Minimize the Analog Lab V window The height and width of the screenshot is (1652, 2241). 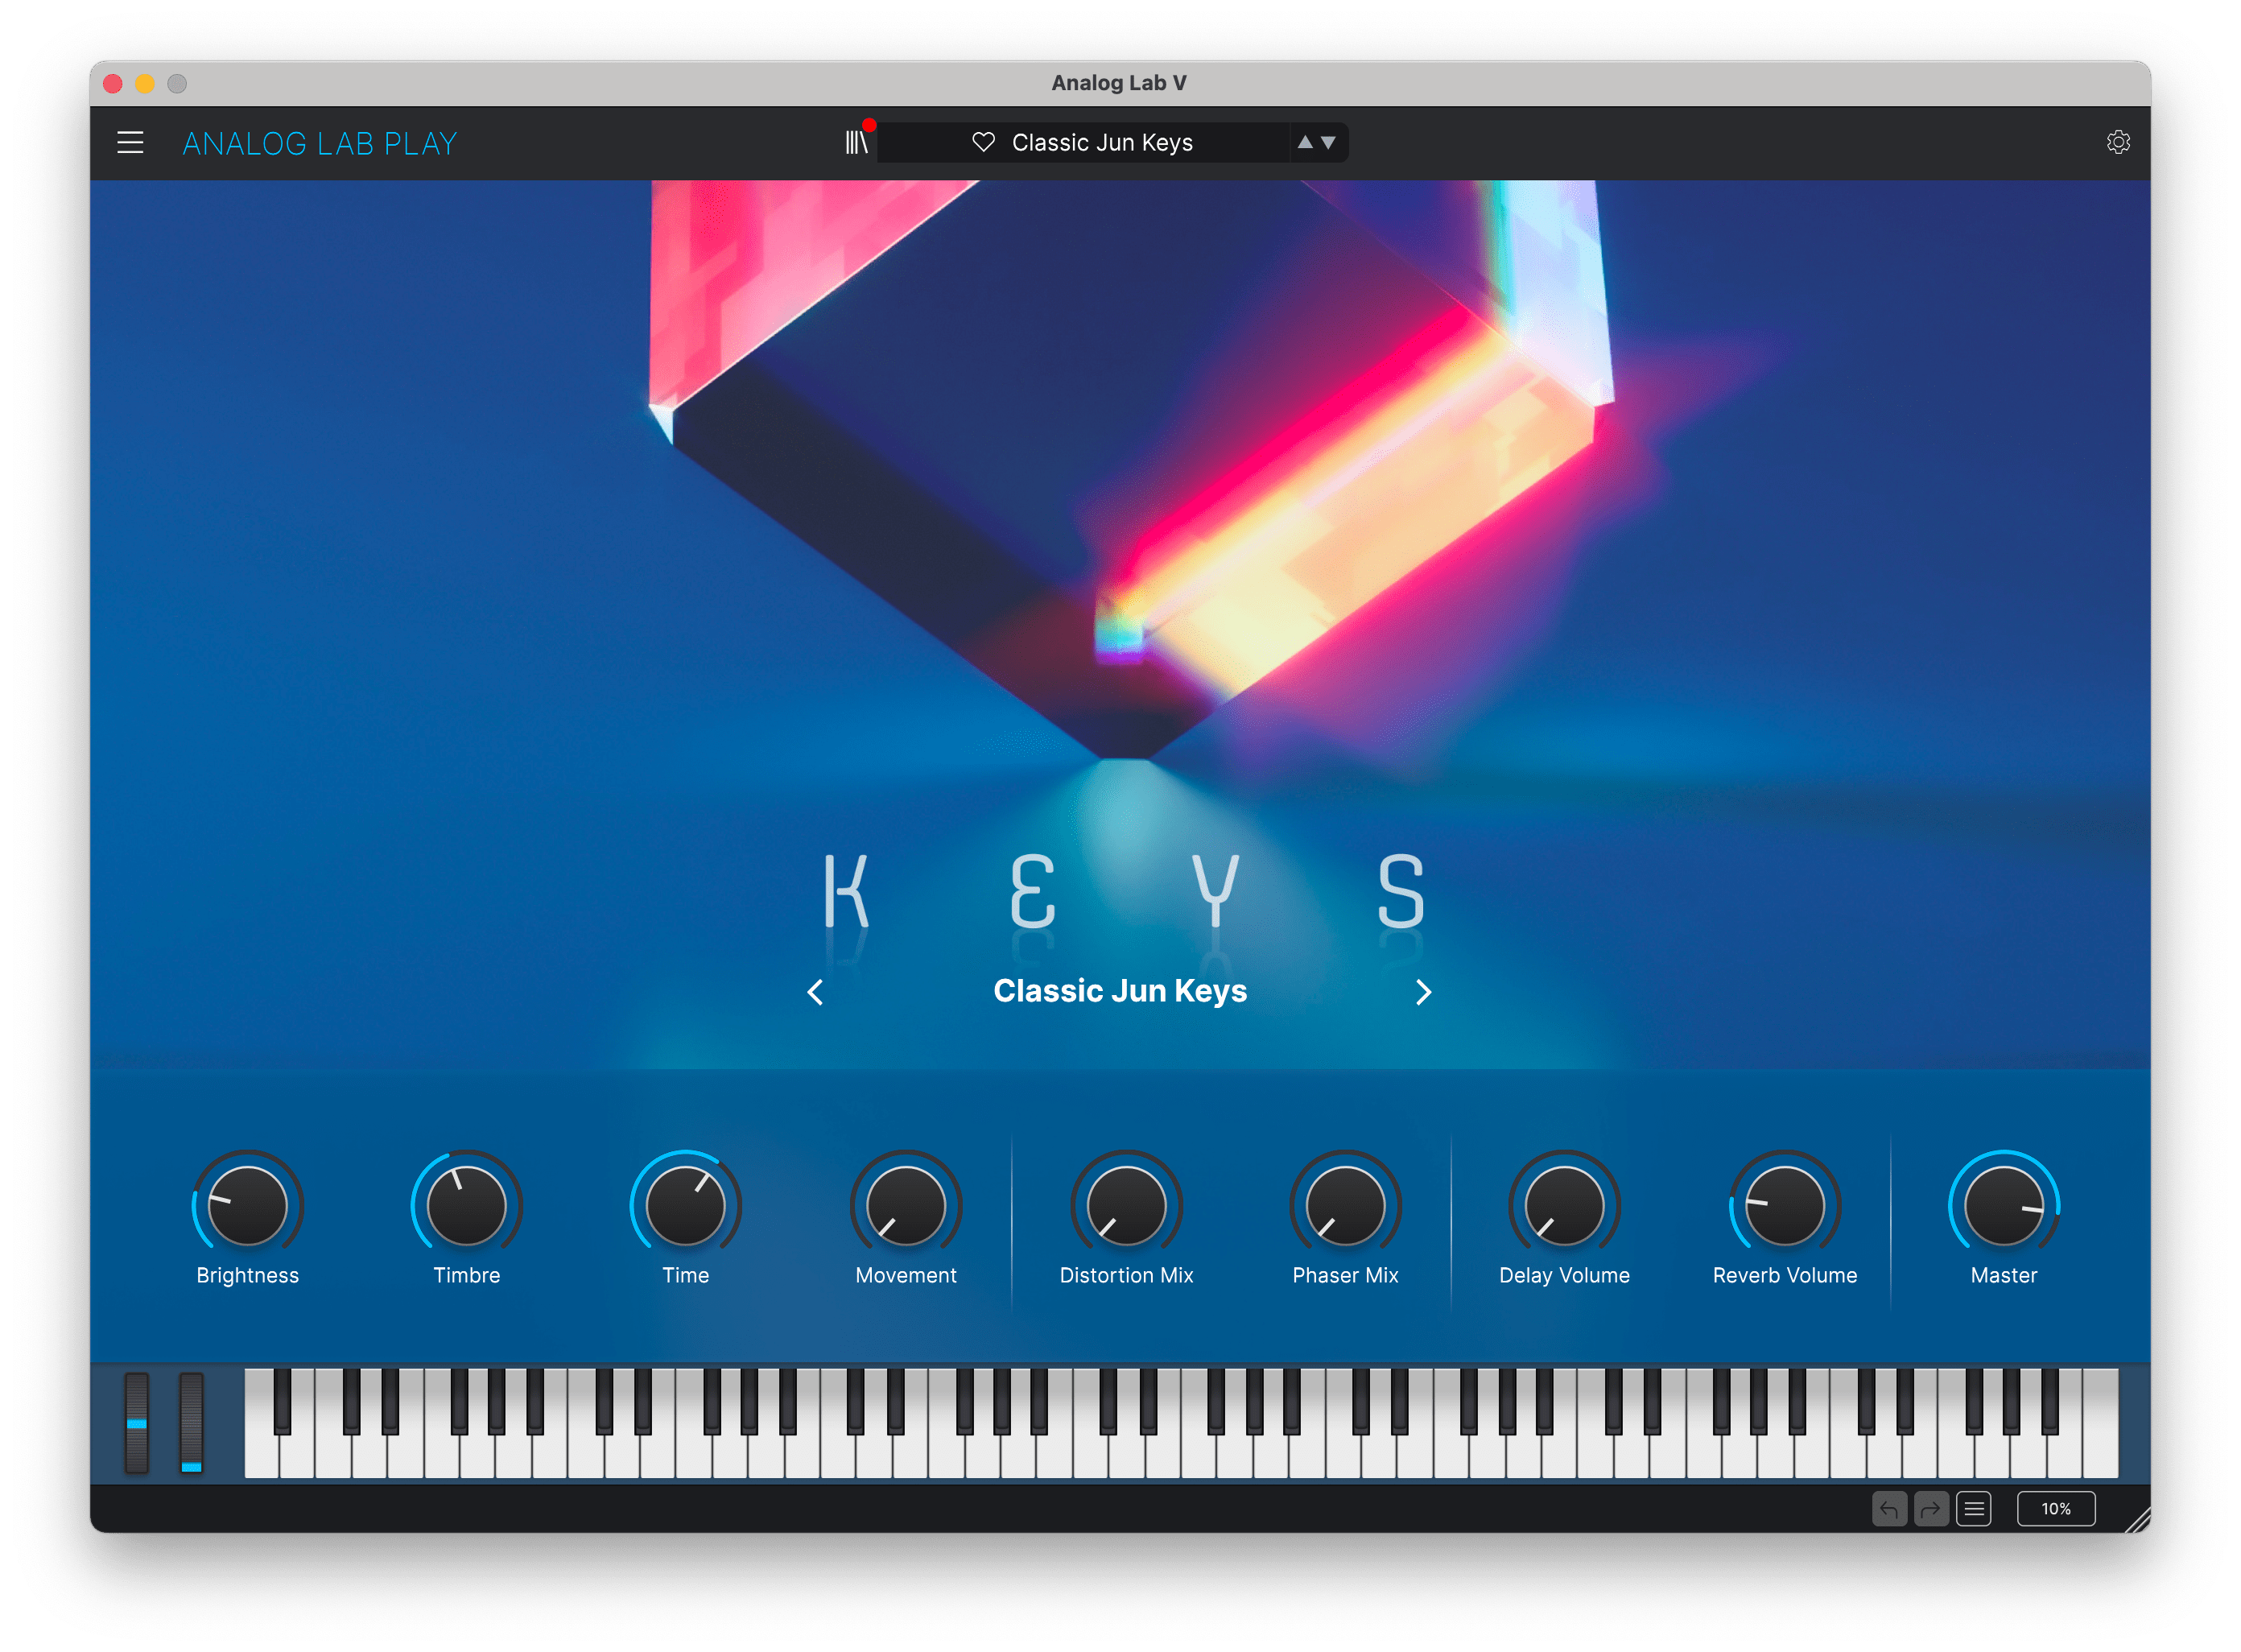145,84
